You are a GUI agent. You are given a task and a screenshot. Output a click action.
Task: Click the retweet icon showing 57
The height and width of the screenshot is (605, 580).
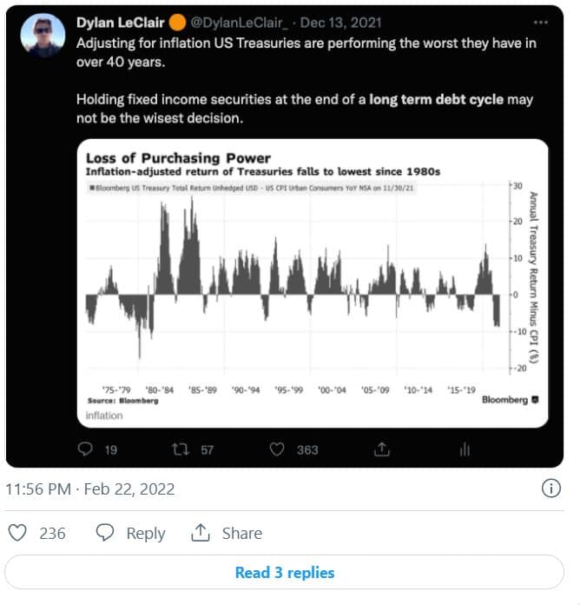pyautogui.click(x=180, y=449)
